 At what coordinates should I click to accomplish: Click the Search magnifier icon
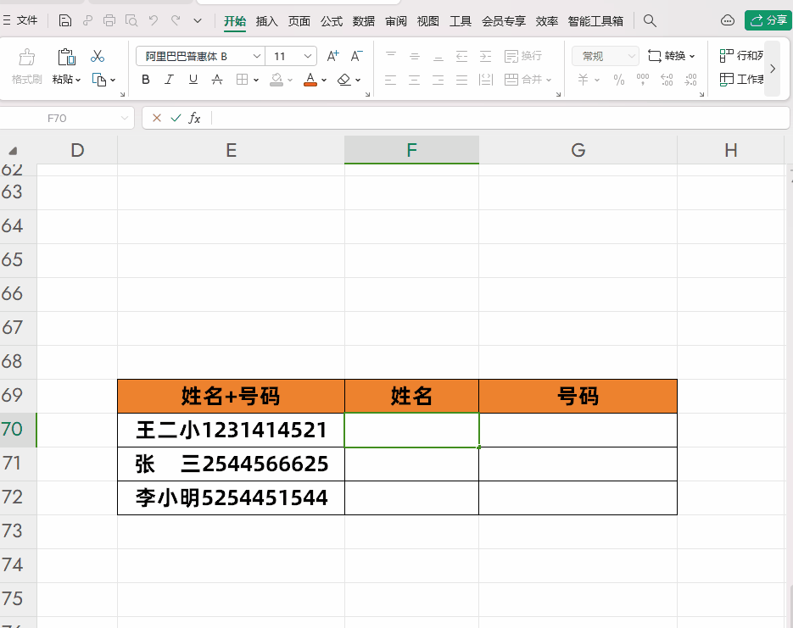tap(649, 20)
